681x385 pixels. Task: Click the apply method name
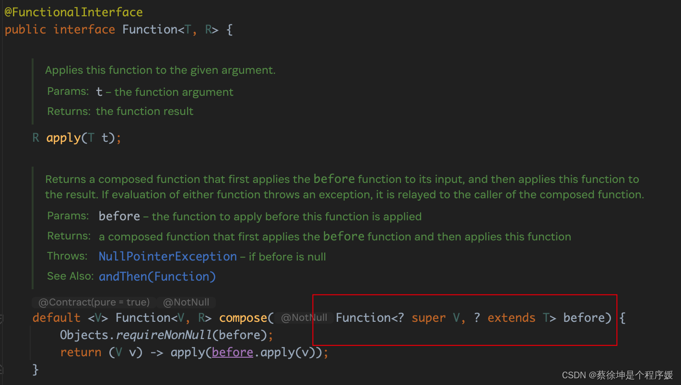coord(63,138)
